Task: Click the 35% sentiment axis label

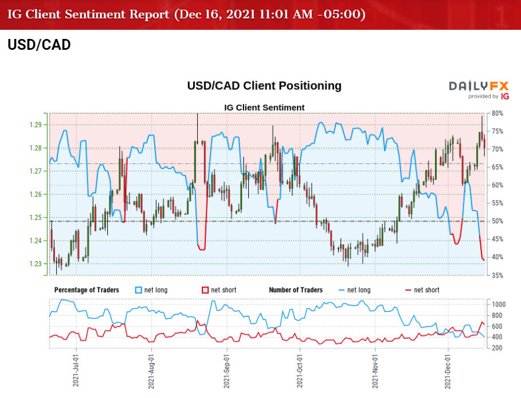Action: [x=498, y=275]
